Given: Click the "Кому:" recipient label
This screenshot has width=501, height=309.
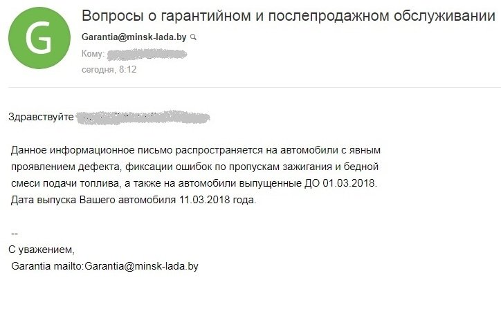Looking at the screenshot, I should (x=93, y=54).
